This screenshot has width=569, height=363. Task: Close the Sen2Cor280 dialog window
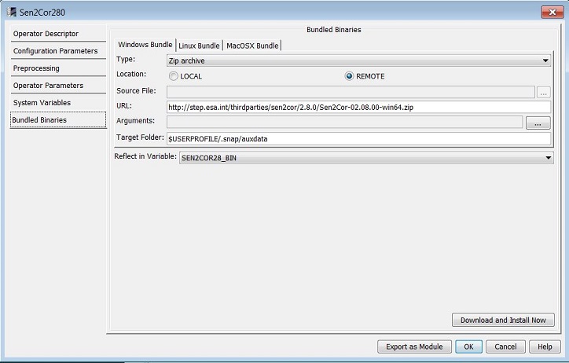point(549,12)
